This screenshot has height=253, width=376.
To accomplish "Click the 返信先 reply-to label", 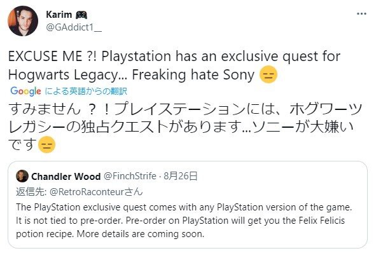I will (31, 192).
